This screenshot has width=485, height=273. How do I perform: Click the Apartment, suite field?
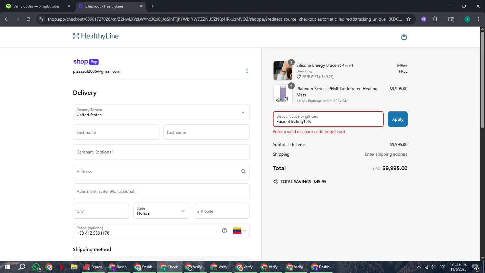coord(161,191)
